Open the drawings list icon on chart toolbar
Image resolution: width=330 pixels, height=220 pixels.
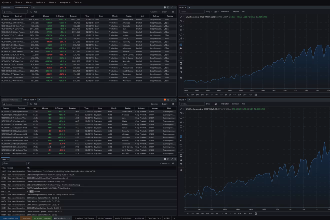coord(181,21)
